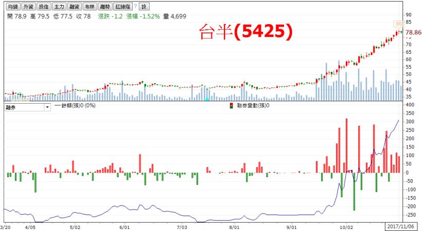Open the 設 settings button
The height and width of the screenshot is (231, 422).
[144, 7]
